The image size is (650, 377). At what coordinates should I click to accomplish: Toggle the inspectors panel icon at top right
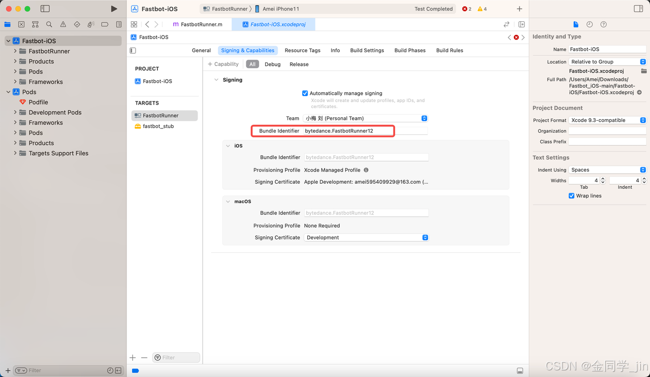click(638, 9)
